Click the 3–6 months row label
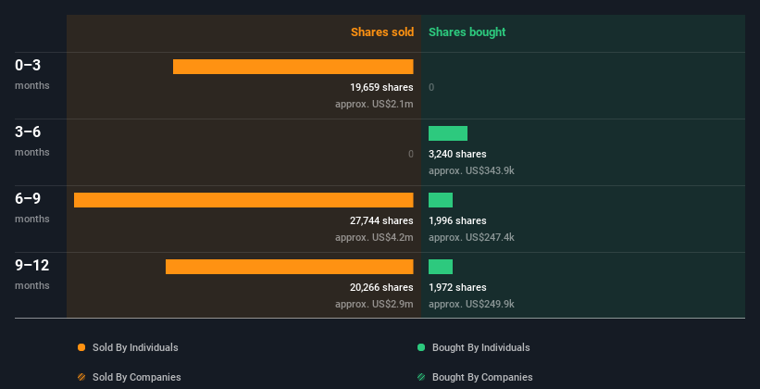760x389 pixels. [x=32, y=141]
